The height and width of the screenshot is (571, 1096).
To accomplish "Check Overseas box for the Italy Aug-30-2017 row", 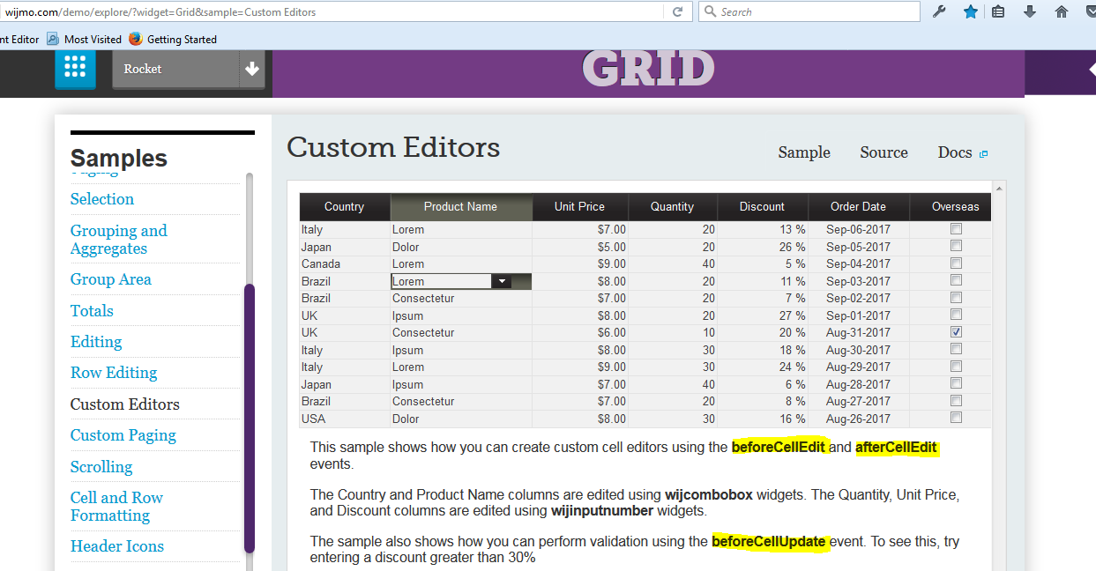I will (956, 349).
